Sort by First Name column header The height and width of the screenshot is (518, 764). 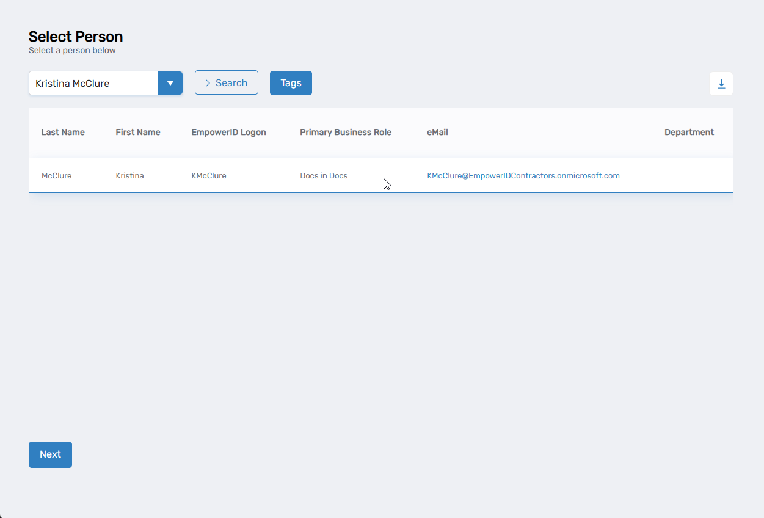coord(138,133)
